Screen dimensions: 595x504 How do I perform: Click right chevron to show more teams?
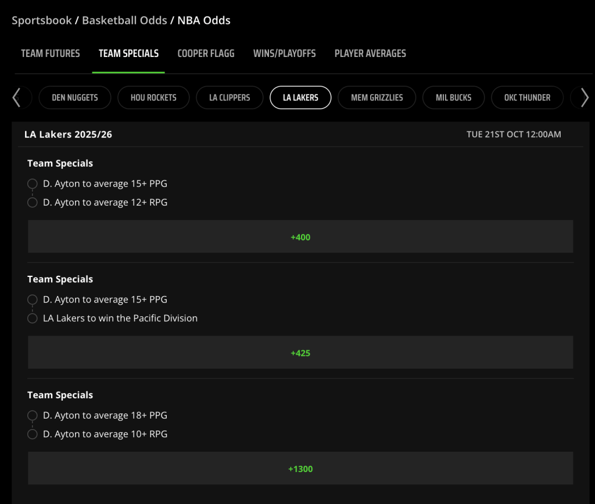(x=585, y=98)
